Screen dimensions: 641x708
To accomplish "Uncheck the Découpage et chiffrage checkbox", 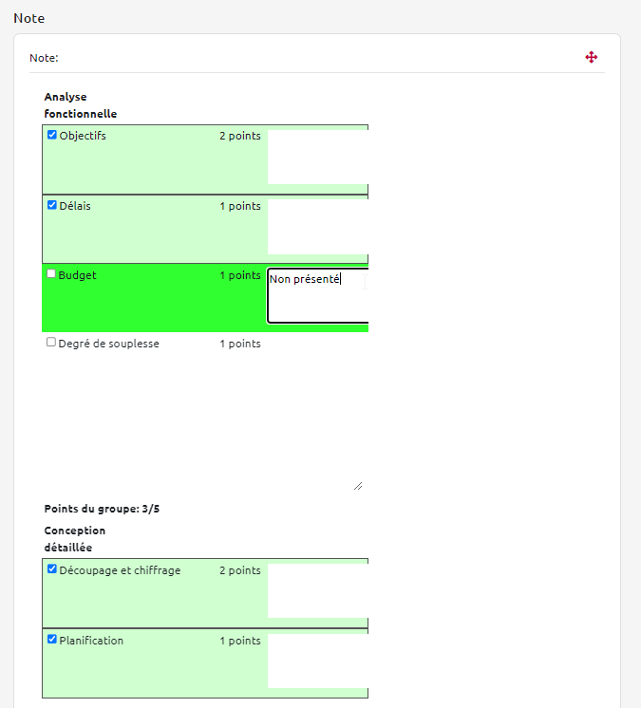I will (x=52, y=569).
